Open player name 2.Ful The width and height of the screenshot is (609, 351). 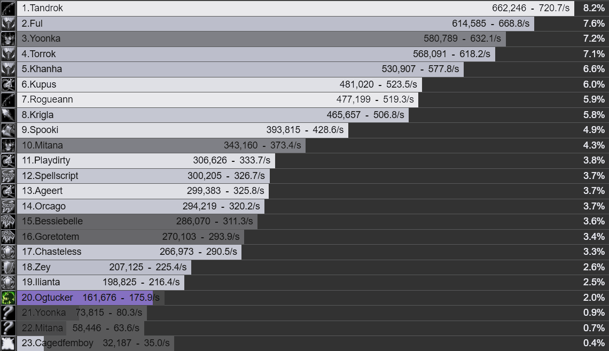32,24
